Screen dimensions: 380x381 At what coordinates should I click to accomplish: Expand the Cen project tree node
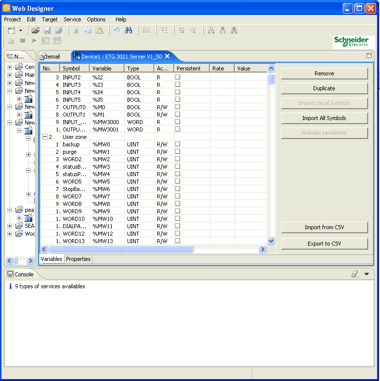coord(9,67)
